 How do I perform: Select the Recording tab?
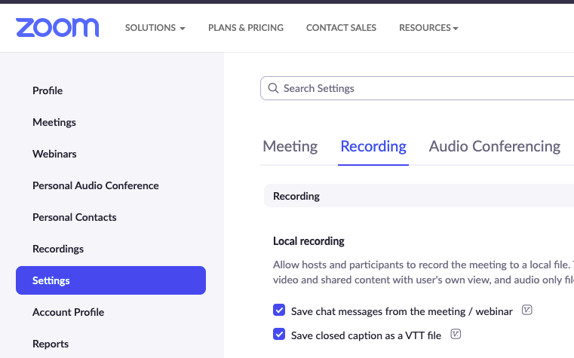coord(373,146)
